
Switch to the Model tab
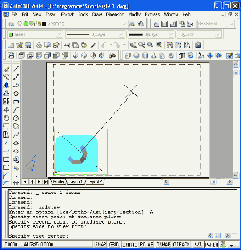pos(59,182)
